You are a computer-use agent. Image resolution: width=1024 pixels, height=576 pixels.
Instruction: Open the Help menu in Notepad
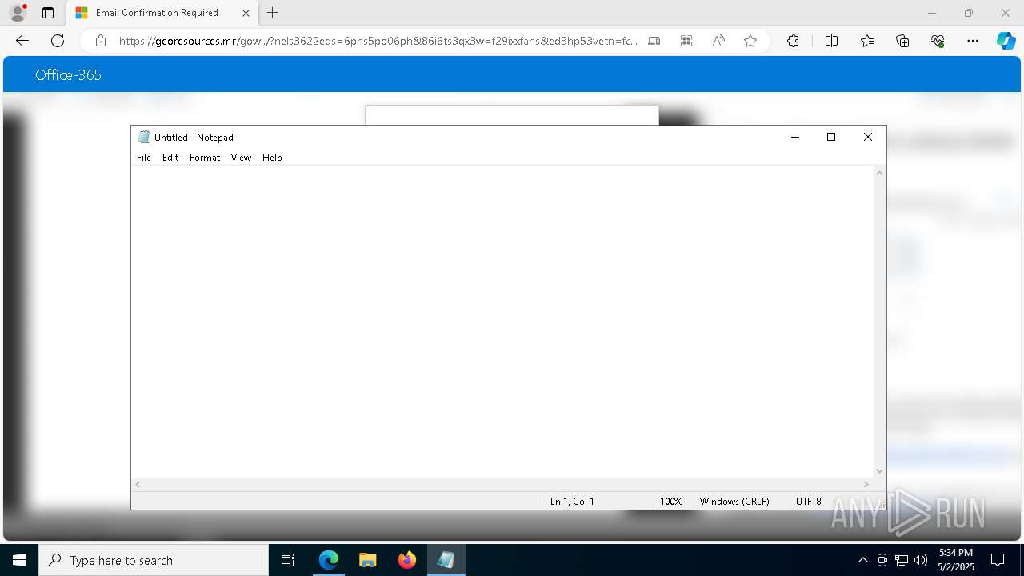(272, 158)
